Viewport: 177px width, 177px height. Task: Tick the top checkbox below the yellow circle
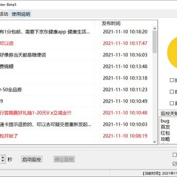pos(172,80)
